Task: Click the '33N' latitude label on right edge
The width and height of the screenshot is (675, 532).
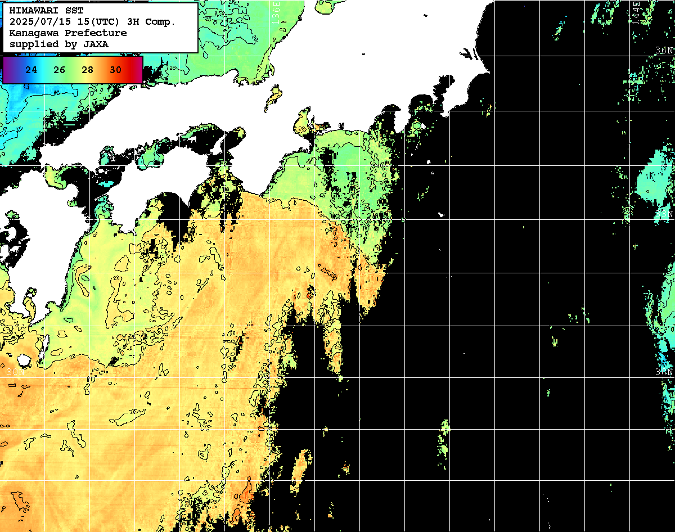Action: tap(665, 214)
